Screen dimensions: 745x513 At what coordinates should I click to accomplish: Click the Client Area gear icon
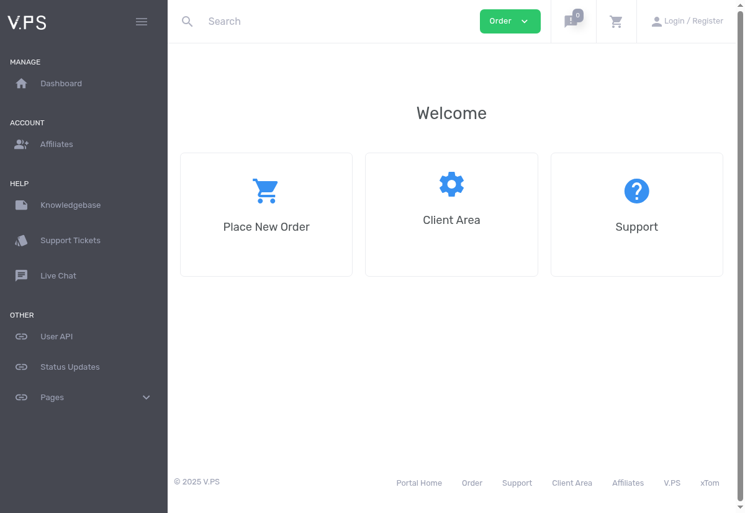(451, 184)
